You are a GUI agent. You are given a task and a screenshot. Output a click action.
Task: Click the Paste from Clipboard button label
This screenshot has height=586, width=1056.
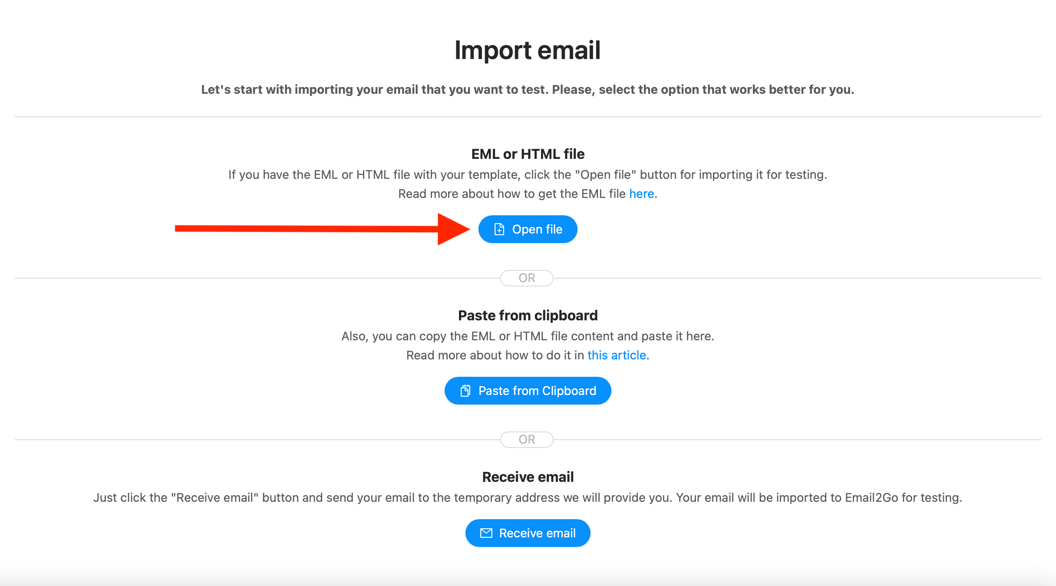pyautogui.click(x=537, y=391)
